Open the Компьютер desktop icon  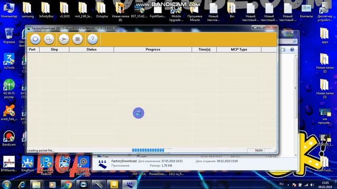click(x=9, y=10)
